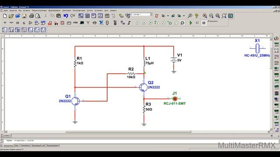This screenshot has width=280, height=157.
Task: Open Print Preview icon
Action: click(x=38, y=16)
